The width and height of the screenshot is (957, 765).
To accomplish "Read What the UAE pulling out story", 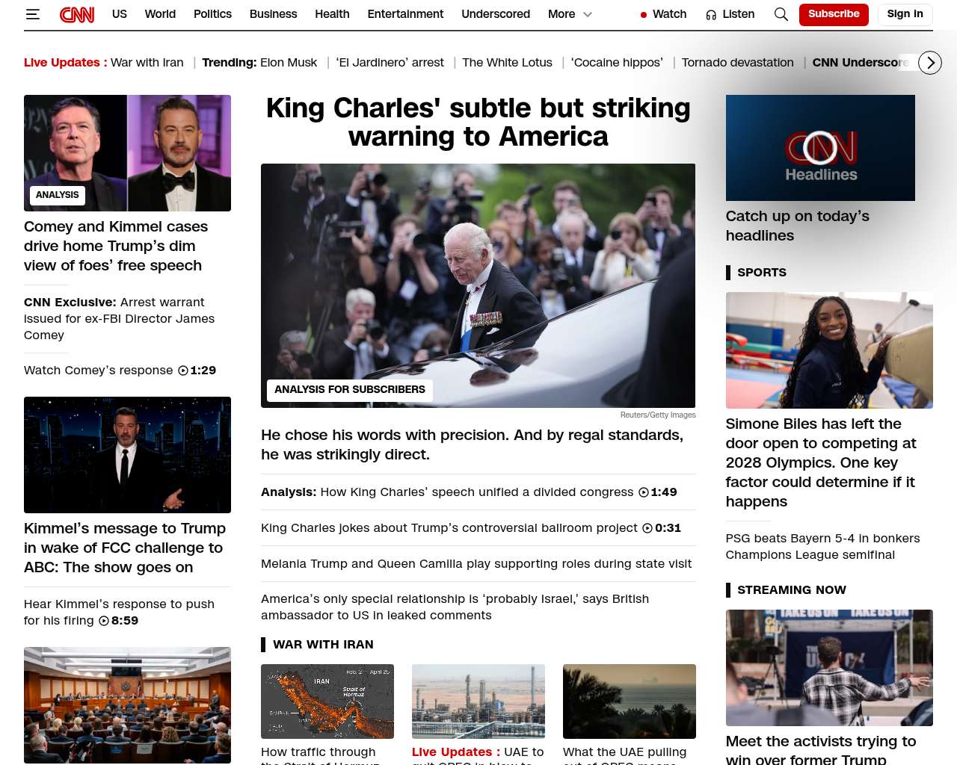I will pyautogui.click(x=625, y=755).
